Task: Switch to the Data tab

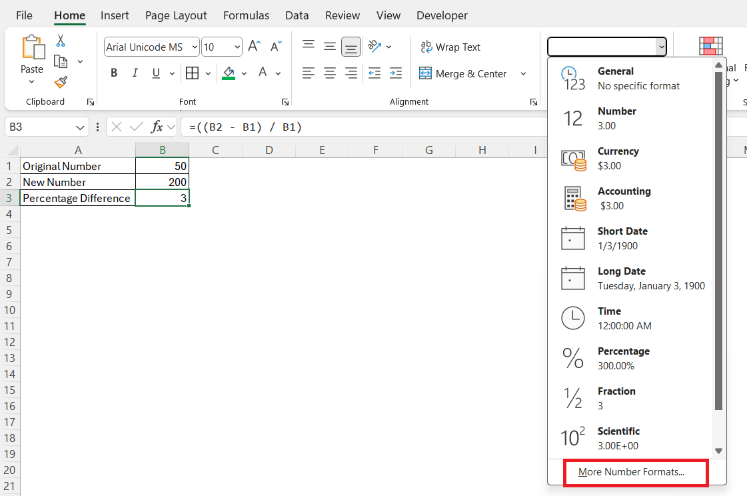Action: click(297, 16)
